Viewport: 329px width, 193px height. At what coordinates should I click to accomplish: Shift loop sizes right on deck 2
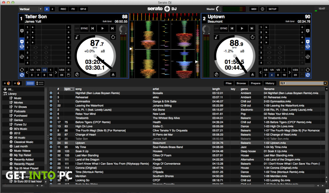(289, 72)
